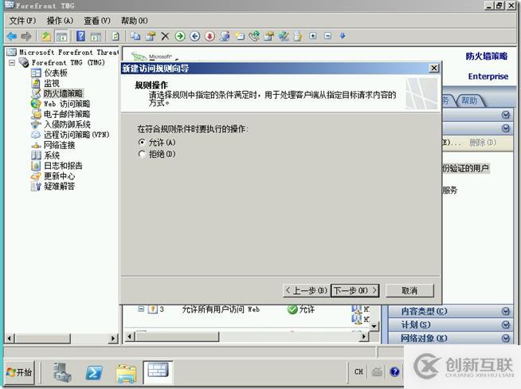Toggle the show/hide console tree icon
The image size is (521, 389).
[x=62, y=36]
